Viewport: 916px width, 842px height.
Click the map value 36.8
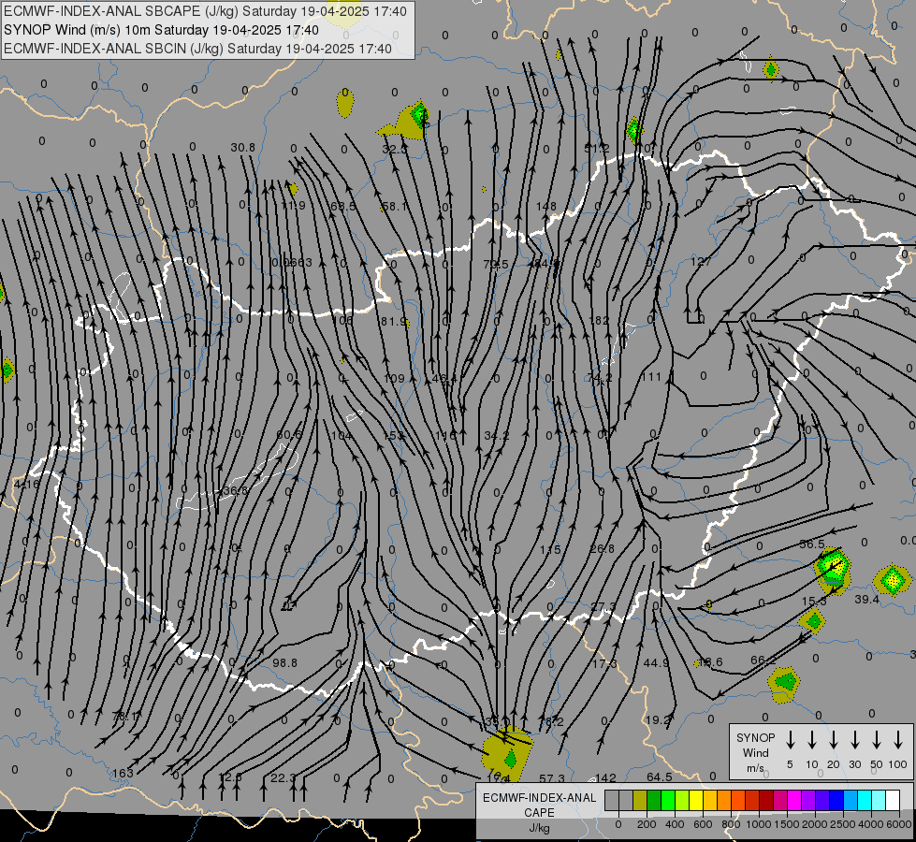[236, 491]
